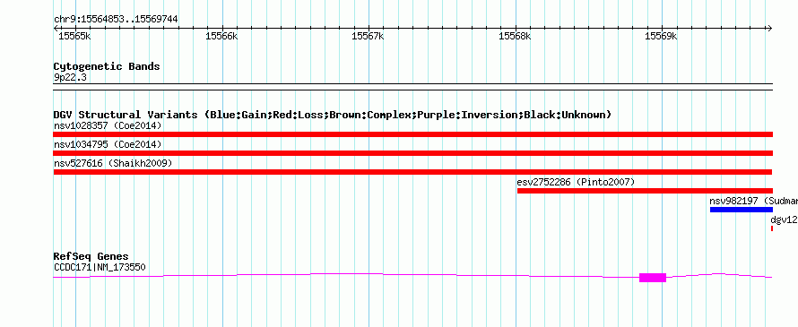Open the Cytogenetic Bands track title
798x327 pixels.
pos(107,66)
